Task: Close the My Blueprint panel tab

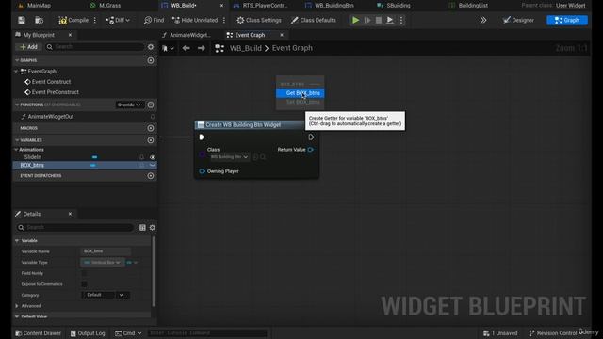Action: point(70,35)
